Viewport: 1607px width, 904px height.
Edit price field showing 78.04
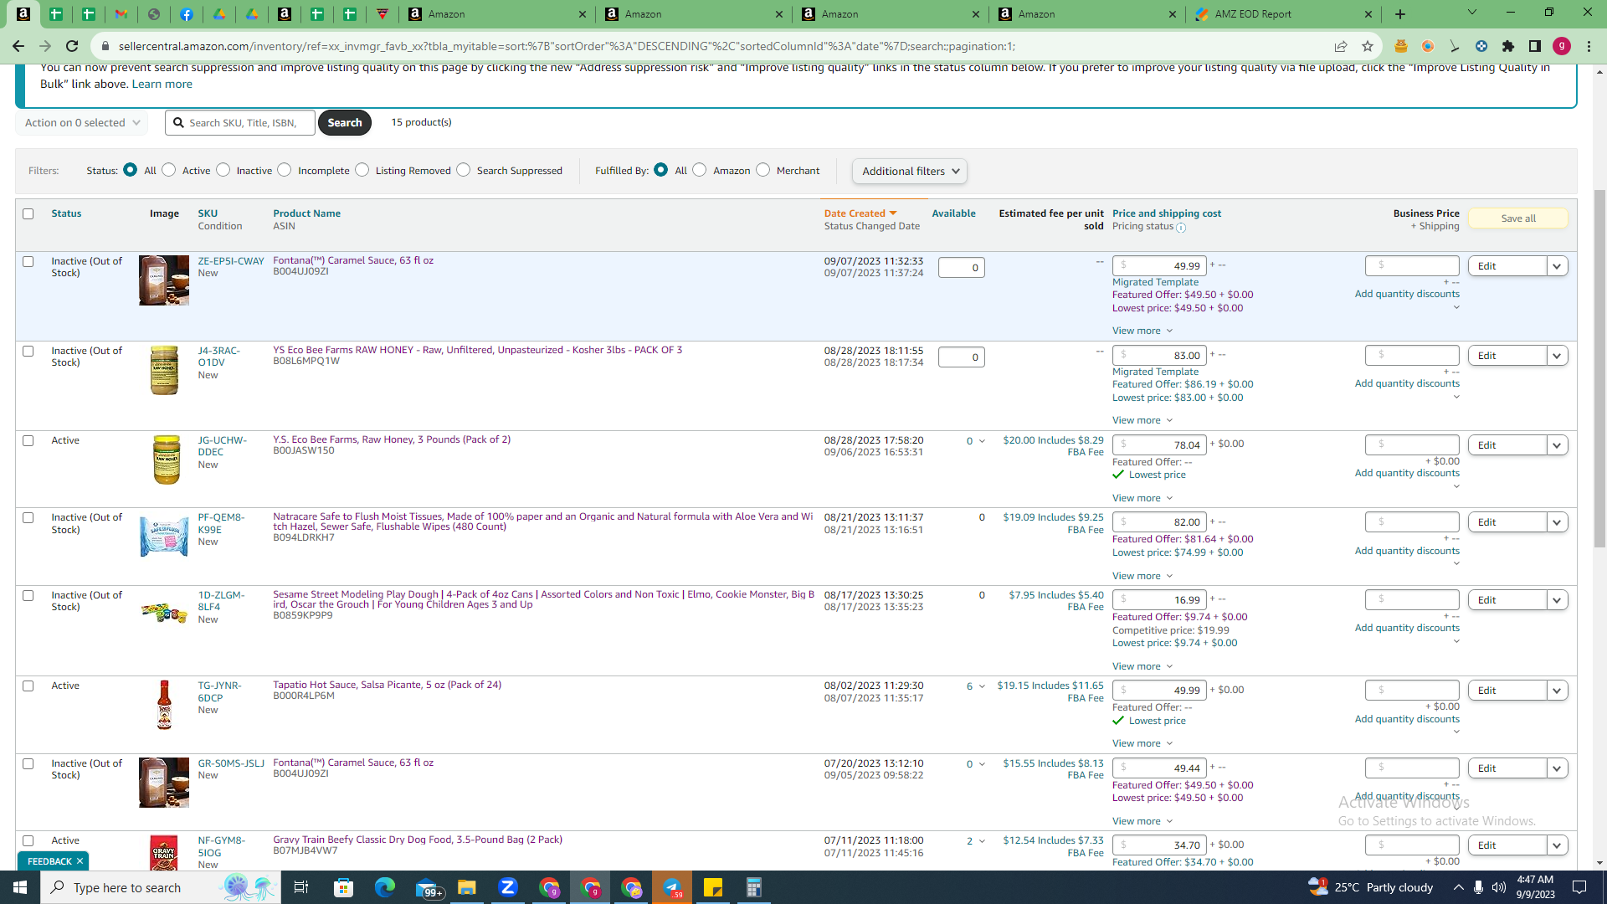tap(1159, 444)
